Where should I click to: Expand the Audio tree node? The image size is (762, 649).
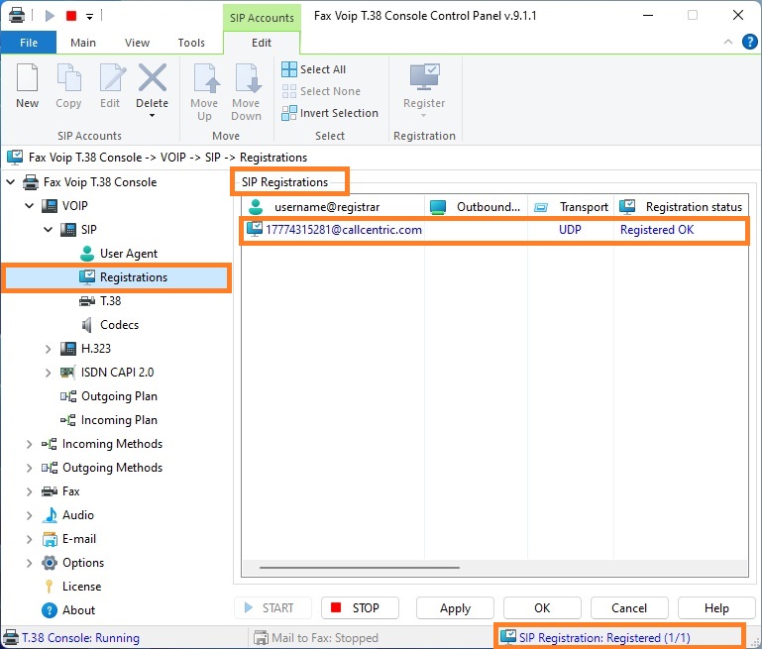point(29,515)
